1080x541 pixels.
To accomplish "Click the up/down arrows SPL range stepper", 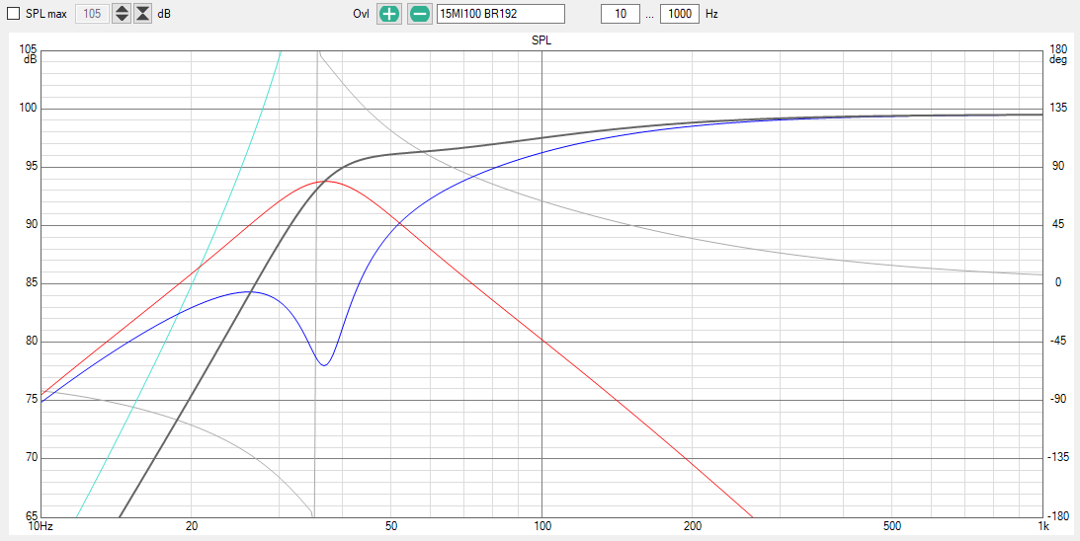I will [122, 14].
